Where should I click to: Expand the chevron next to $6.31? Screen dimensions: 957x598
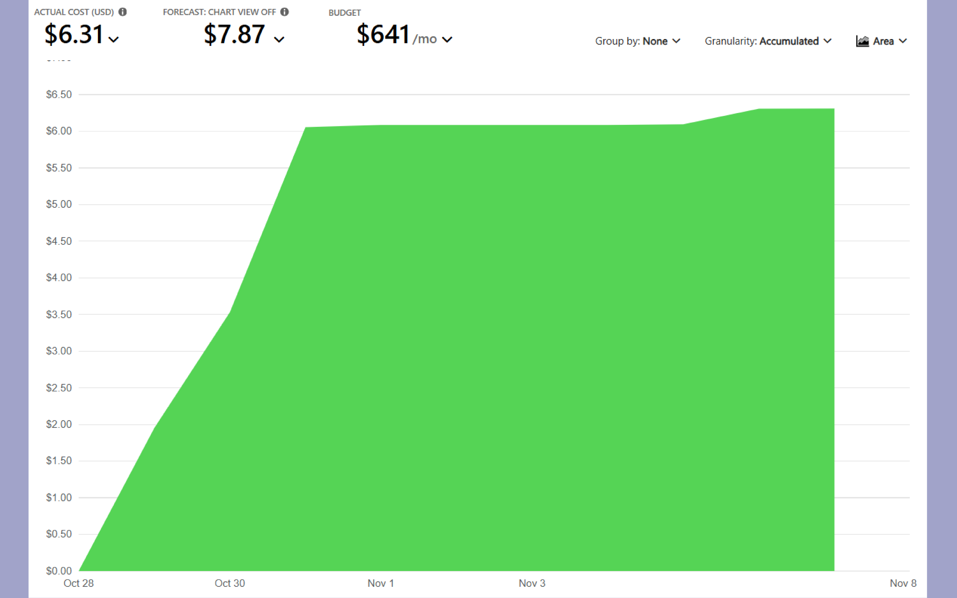click(x=114, y=40)
